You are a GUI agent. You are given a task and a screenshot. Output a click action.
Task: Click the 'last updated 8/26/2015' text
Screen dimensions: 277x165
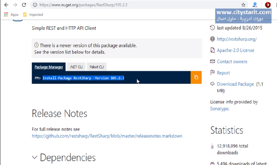(240, 28)
